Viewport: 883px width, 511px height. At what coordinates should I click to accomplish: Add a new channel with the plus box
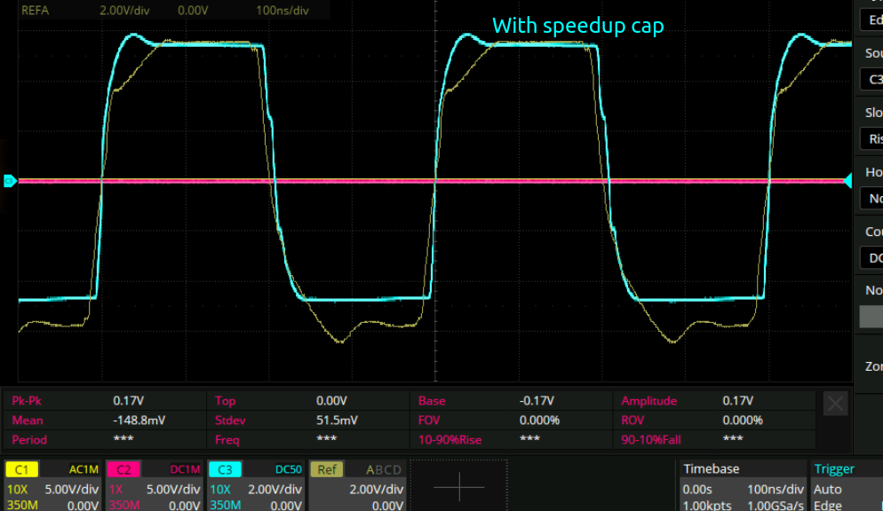pyautogui.click(x=458, y=486)
